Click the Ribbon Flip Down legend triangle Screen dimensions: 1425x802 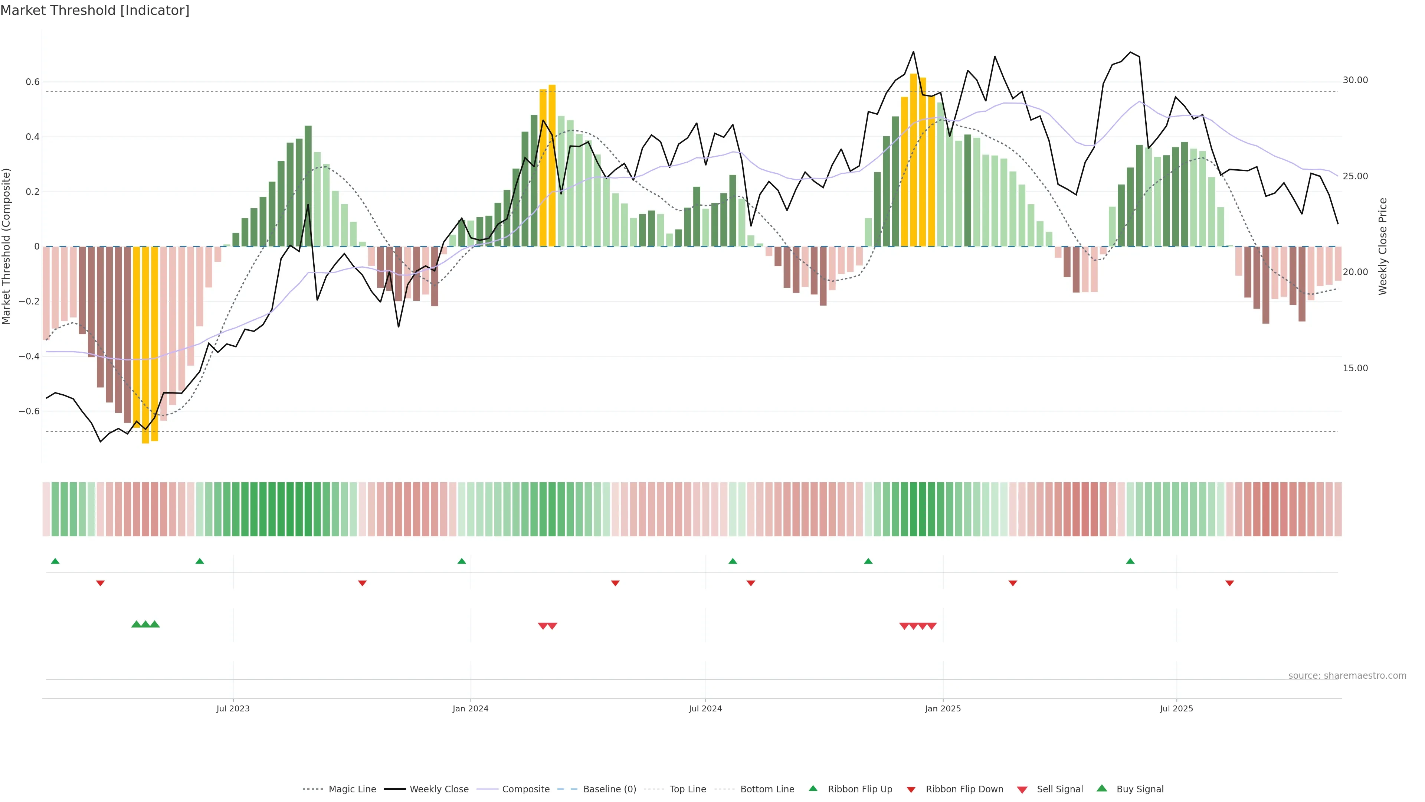911,790
